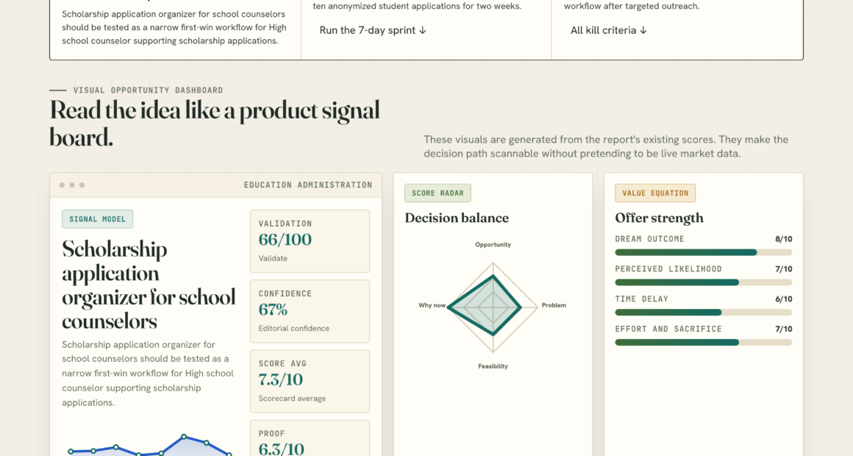This screenshot has height=456, width=853.
Task: Click the three dots in card header
Action: pos(72,185)
